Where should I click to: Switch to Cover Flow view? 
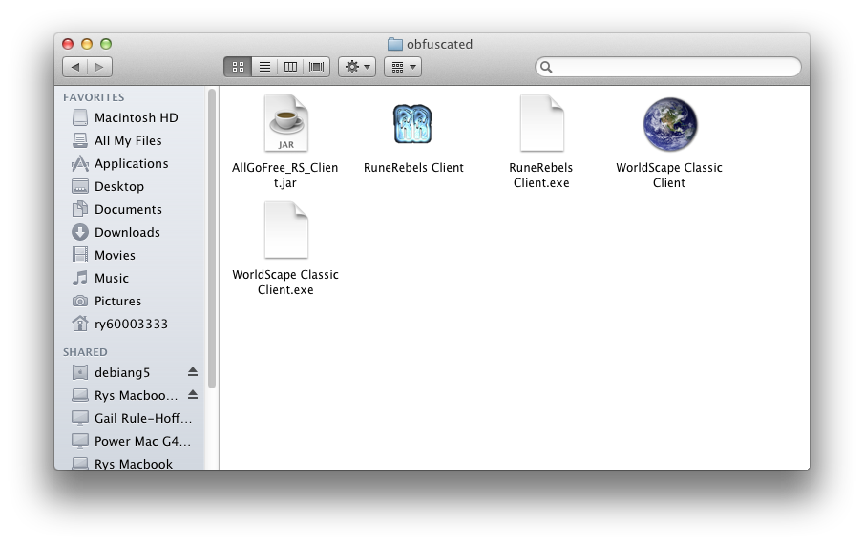(316, 67)
